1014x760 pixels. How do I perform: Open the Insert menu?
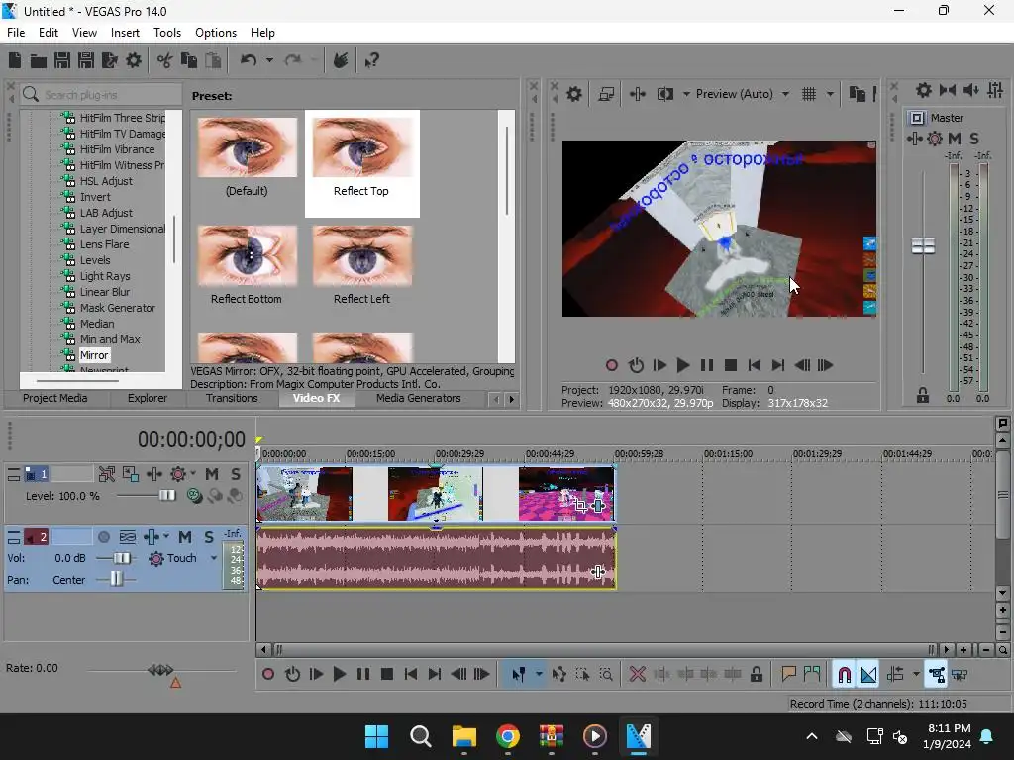coord(125,33)
